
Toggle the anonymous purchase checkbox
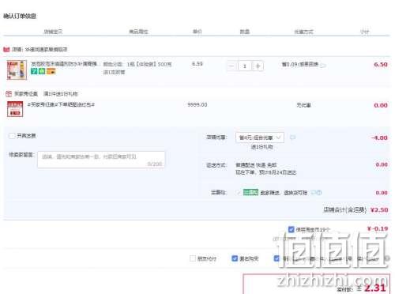click(x=235, y=258)
